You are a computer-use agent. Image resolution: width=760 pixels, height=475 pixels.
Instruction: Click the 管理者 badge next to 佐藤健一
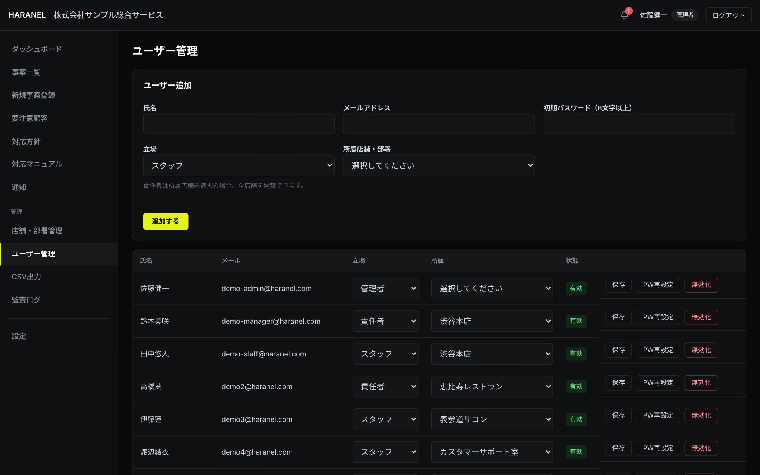(x=685, y=15)
